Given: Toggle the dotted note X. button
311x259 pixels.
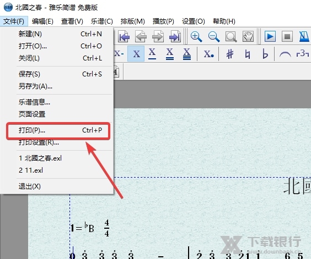Looking at the screenshot, I should click(x=208, y=54).
